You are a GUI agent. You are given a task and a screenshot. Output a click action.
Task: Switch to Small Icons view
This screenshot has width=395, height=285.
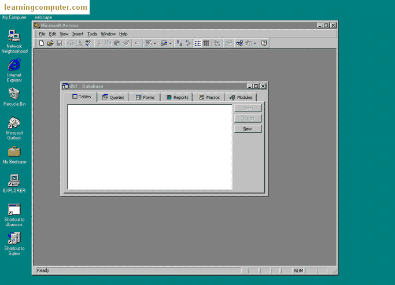188,43
